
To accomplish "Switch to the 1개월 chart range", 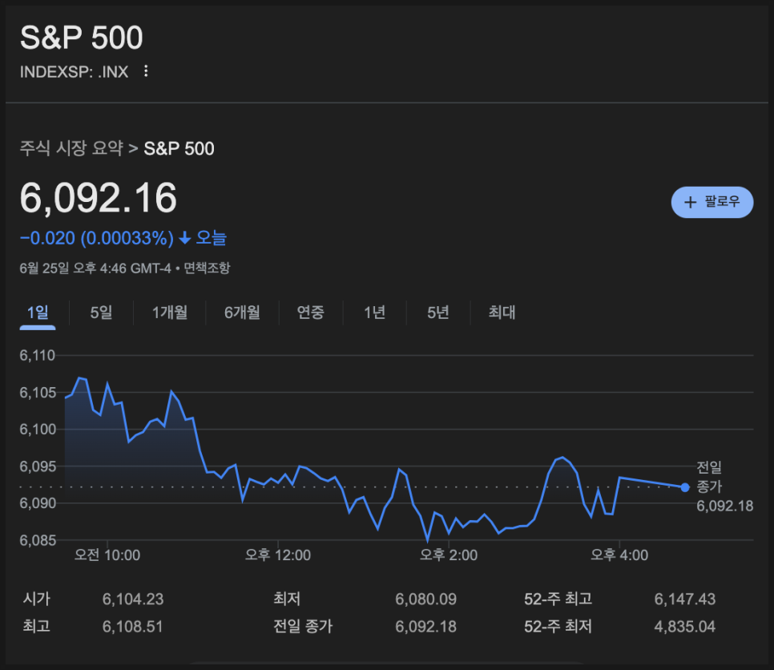I will (170, 313).
